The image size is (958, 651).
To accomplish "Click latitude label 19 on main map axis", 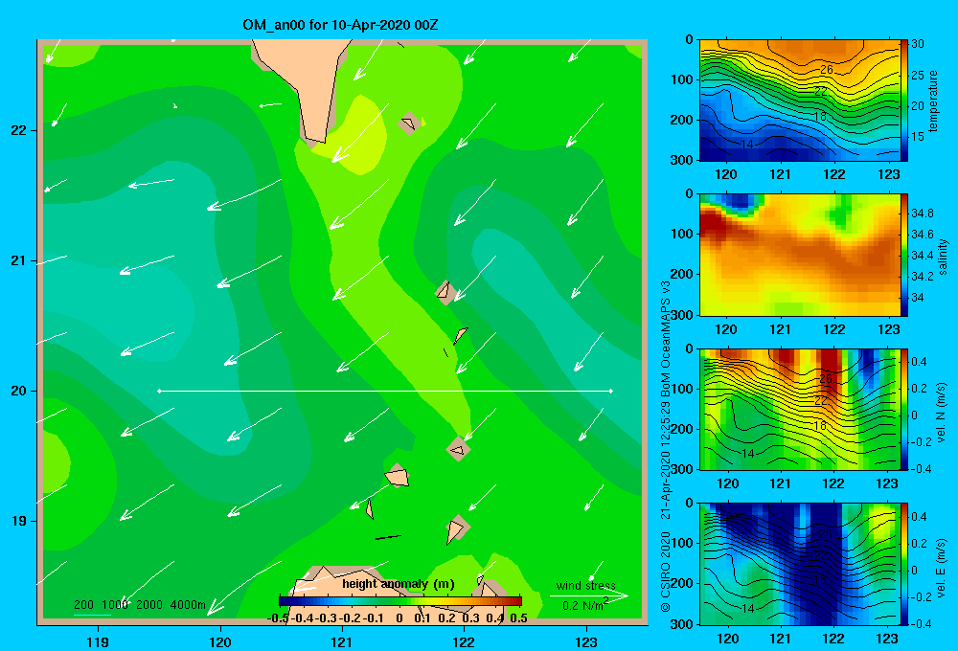I will click(18, 521).
